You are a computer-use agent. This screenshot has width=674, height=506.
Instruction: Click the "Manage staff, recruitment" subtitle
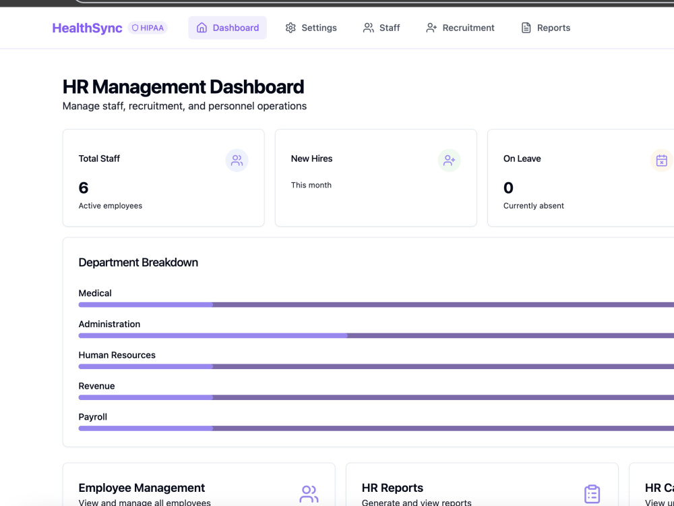[x=185, y=107]
